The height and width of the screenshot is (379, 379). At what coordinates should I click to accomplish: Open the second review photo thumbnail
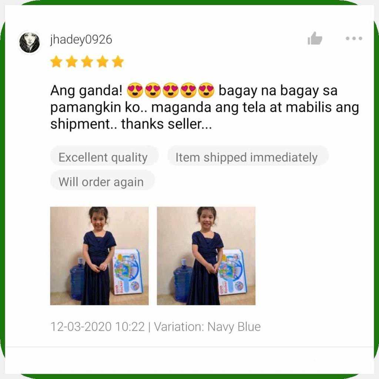206,256
